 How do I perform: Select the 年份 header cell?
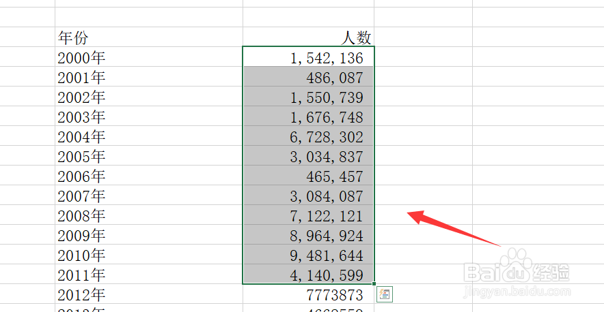(149, 37)
